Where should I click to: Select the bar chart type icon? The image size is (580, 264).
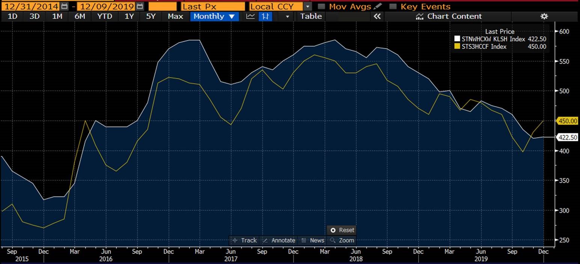click(x=265, y=16)
